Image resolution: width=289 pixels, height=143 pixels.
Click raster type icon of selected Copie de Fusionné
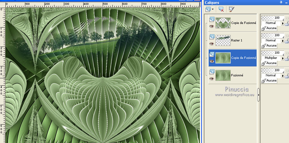212,54
